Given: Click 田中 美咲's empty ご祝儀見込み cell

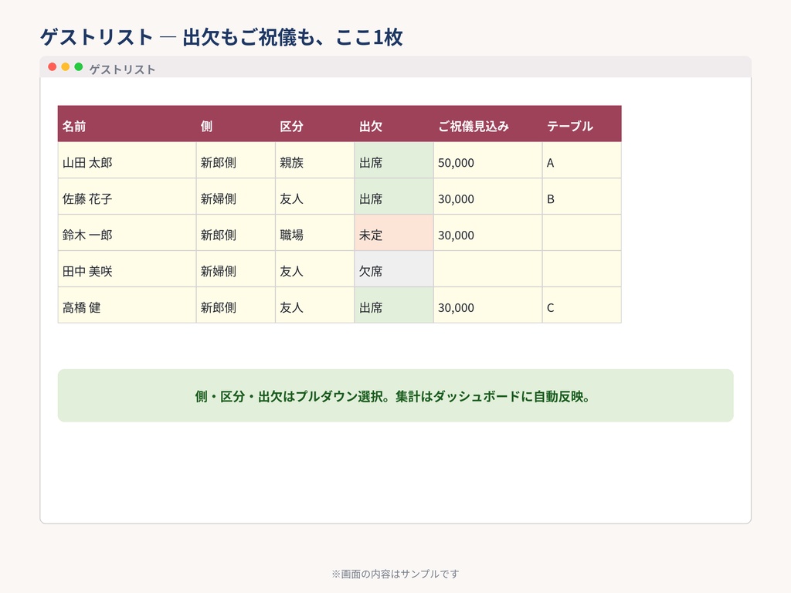Looking at the screenshot, I should [x=488, y=269].
